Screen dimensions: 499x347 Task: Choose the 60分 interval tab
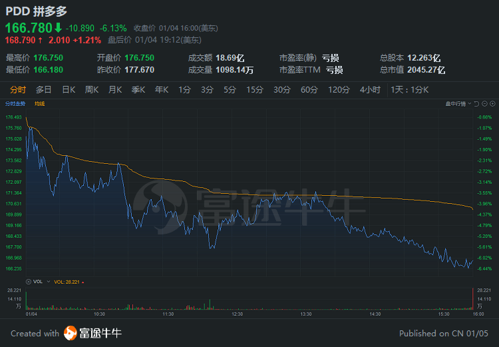pos(309,90)
